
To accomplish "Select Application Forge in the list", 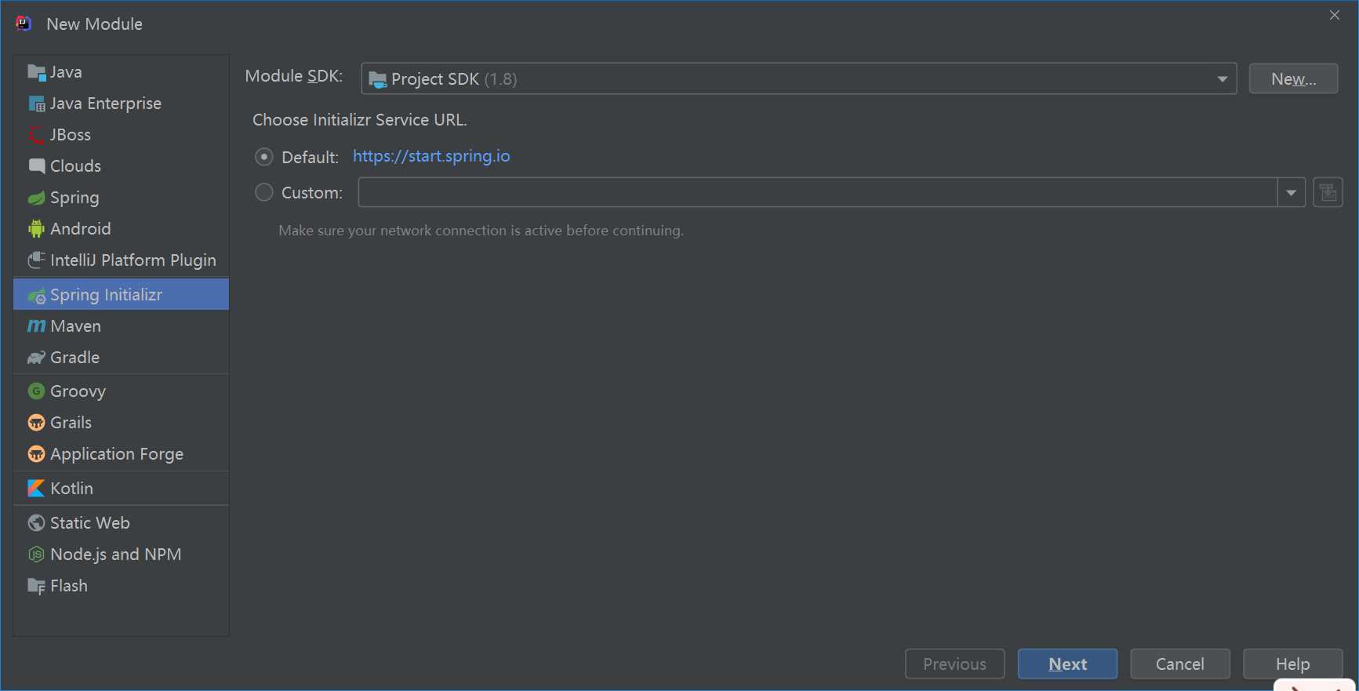I will pos(121,454).
